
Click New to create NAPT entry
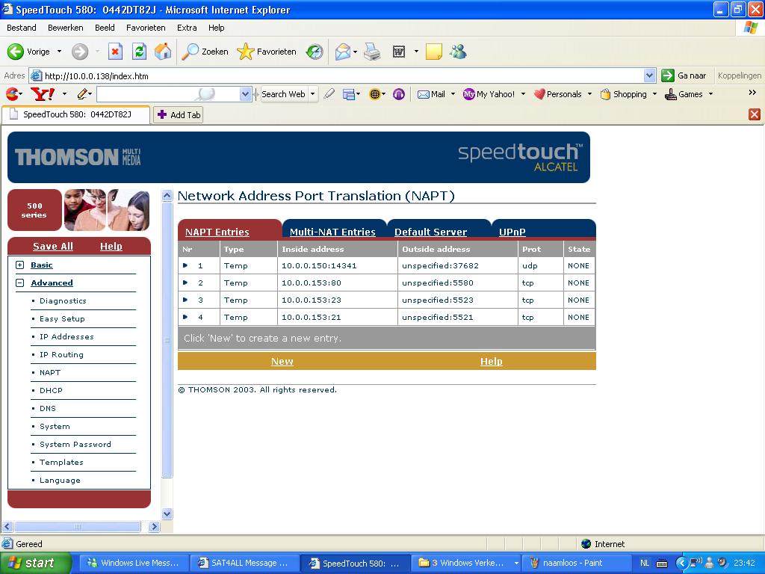click(x=282, y=361)
